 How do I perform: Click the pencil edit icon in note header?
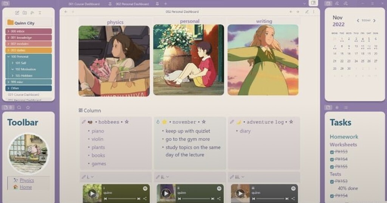click(307, 12)
